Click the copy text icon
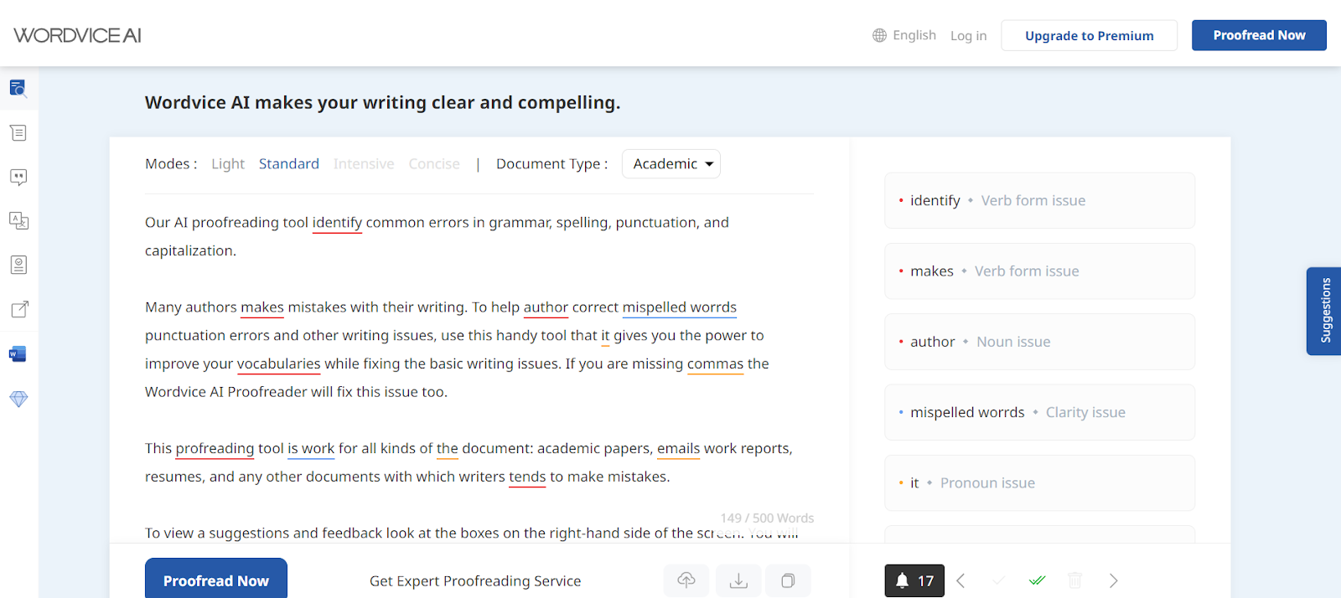 tap(788, 580)
